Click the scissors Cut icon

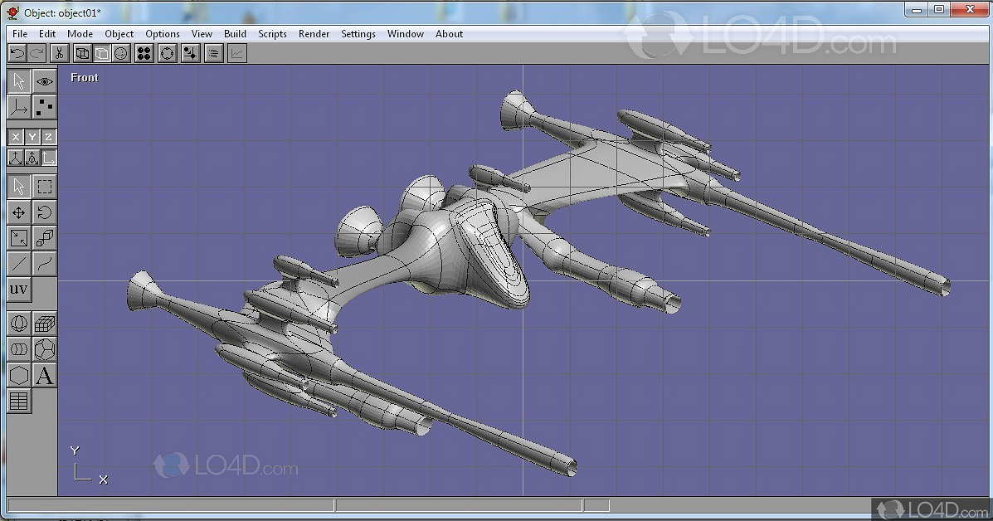click(x=59, y=54)
